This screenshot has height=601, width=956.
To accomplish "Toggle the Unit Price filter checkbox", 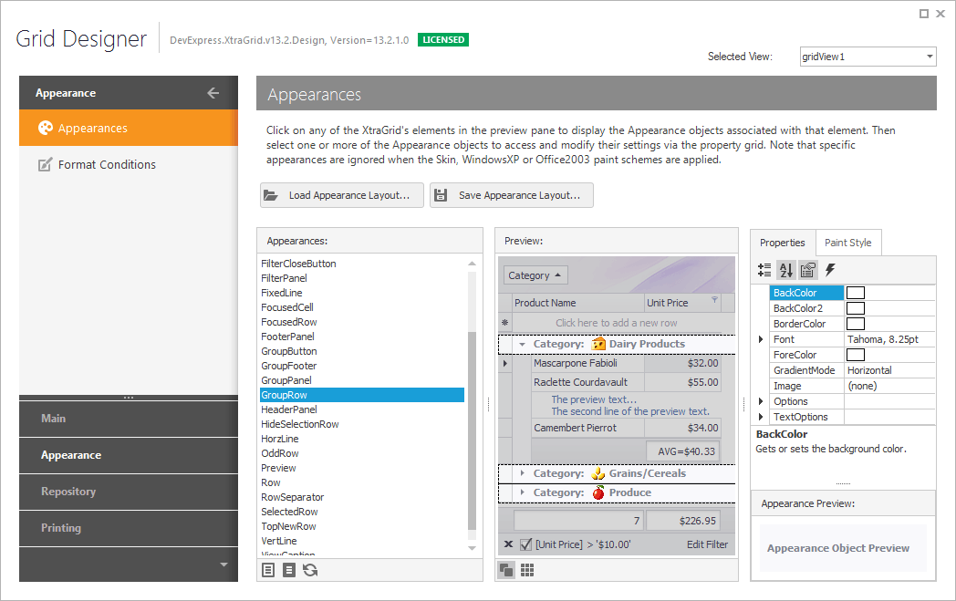I will 526,544.
